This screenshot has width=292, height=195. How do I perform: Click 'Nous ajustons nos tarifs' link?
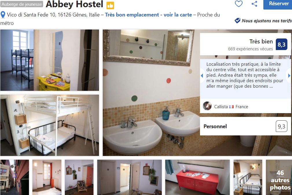pyautogui.click(x=267, y=21)
